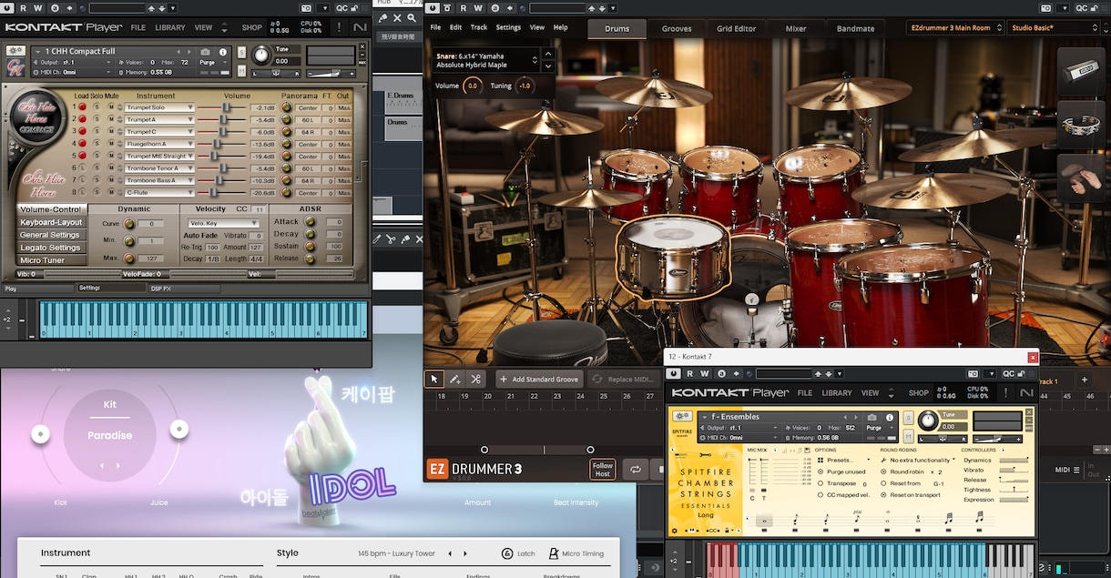The image size is (1111, 578).
Task: Click the snapshot camera icon for f-Ensembles
Action: point(872,417)
